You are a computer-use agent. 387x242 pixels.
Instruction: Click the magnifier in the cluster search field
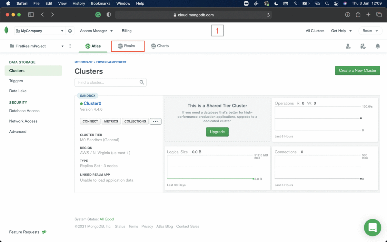pos(142,82)
